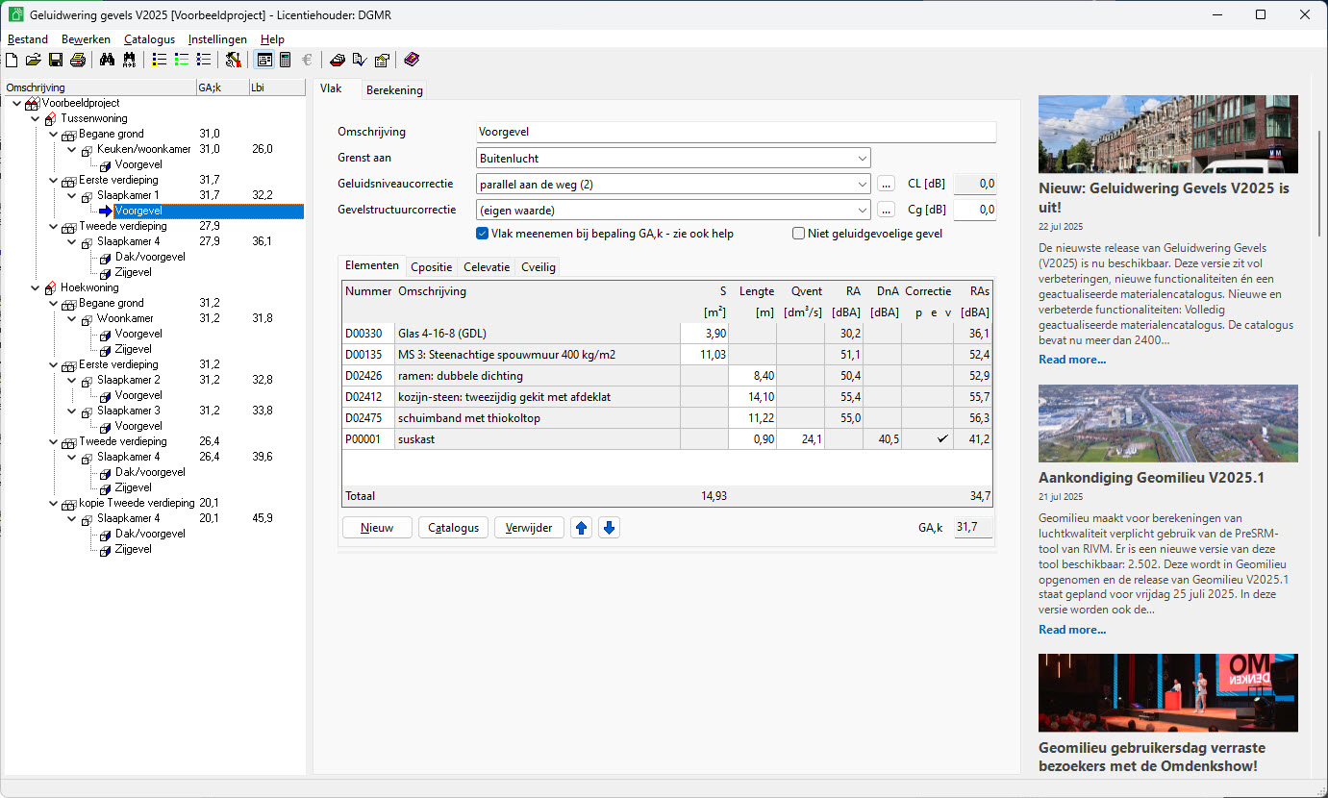Uncheck 'Vlak meenemen bij bepaling GA,k'
This screenshot has height=798, width=1328.
pos(483,234)
